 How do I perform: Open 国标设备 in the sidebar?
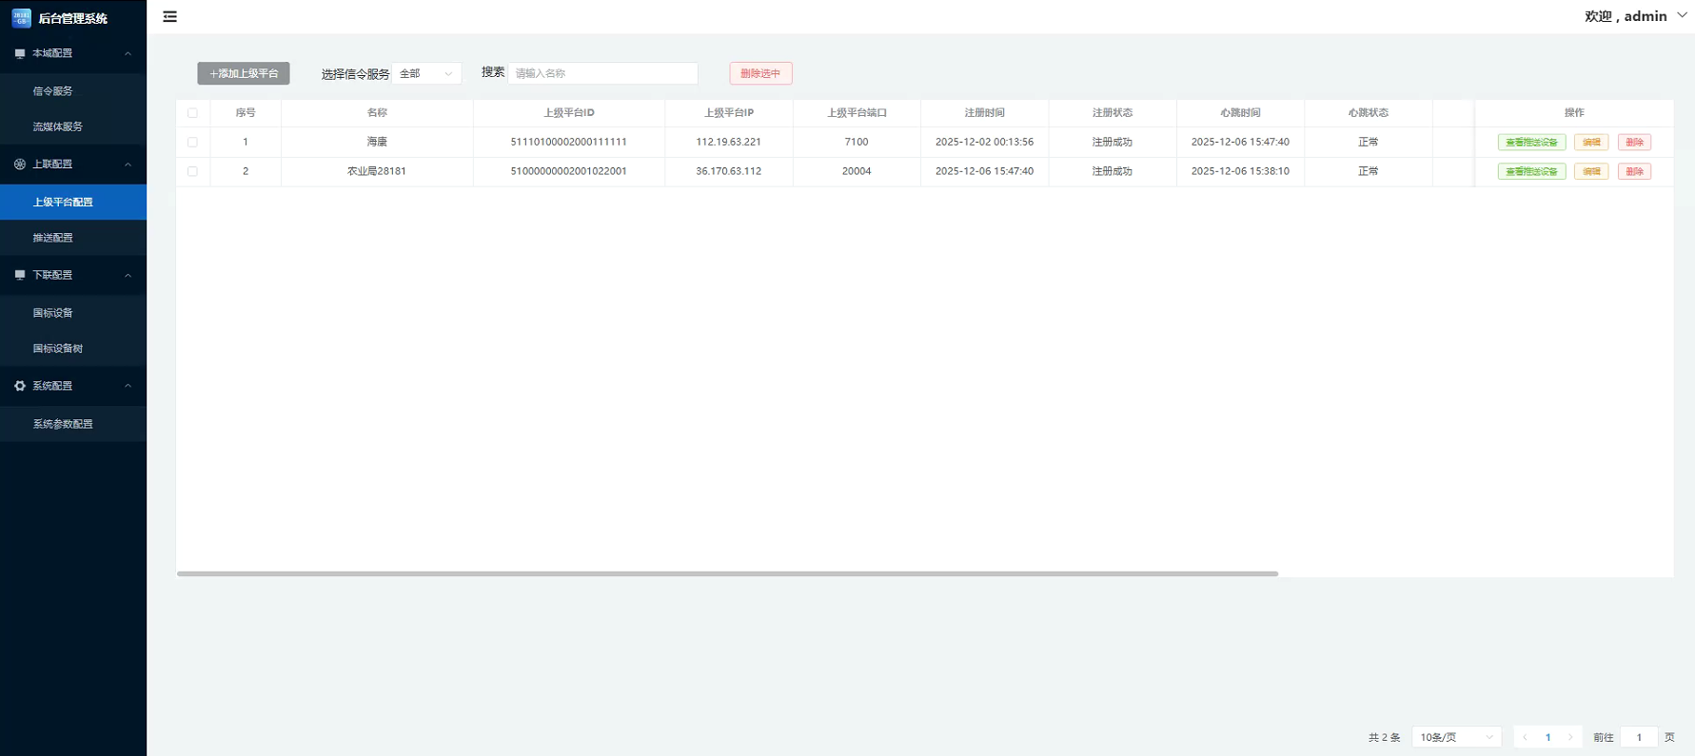pyautogui.click(x=53, y=313)
